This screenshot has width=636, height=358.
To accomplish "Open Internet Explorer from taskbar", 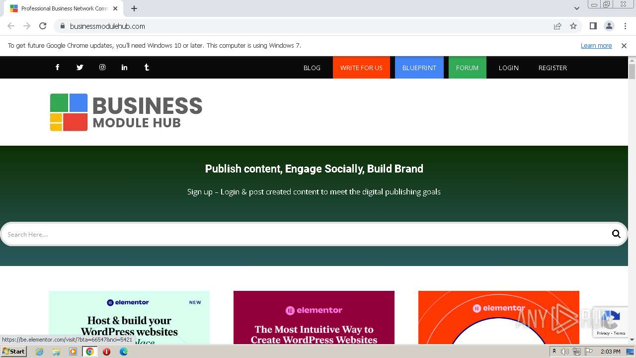I will [x=39, y=352].
